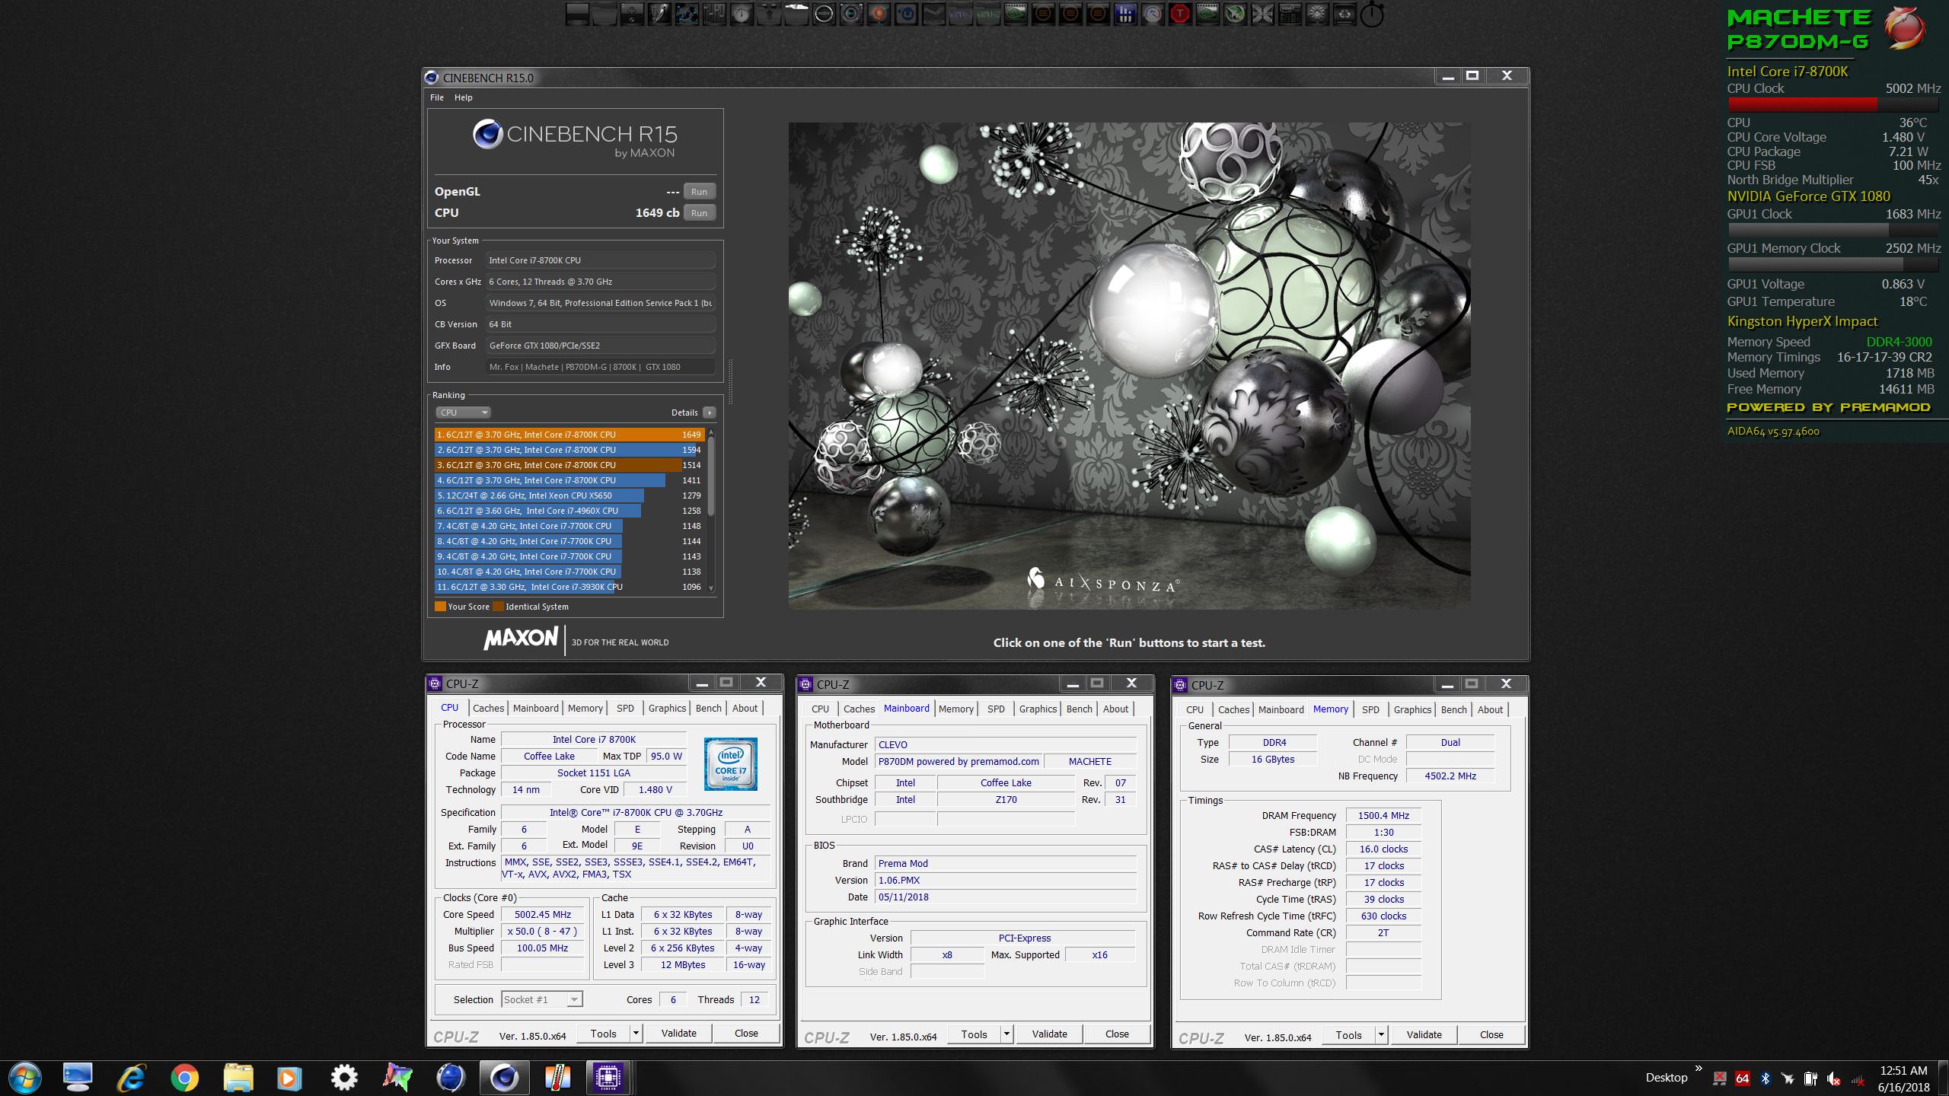The height and width of the screenshot is (1096, 1949).
Task: Click Validate in first CPU-Z window
Action: pyautogui.click(x=678, y=1033)
